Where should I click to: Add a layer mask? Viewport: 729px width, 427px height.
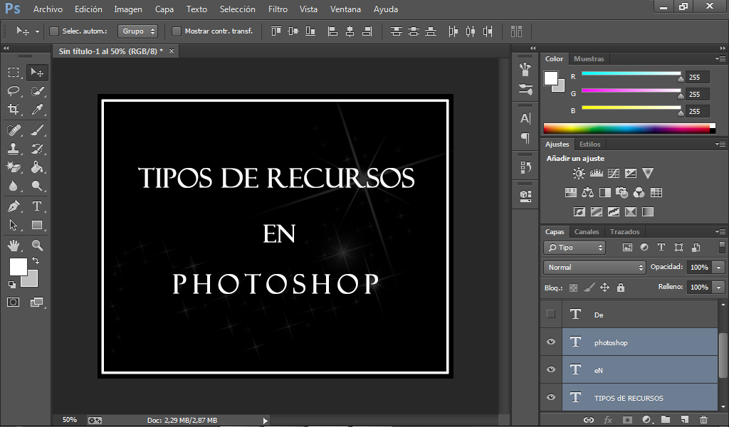tap(627, 420)
